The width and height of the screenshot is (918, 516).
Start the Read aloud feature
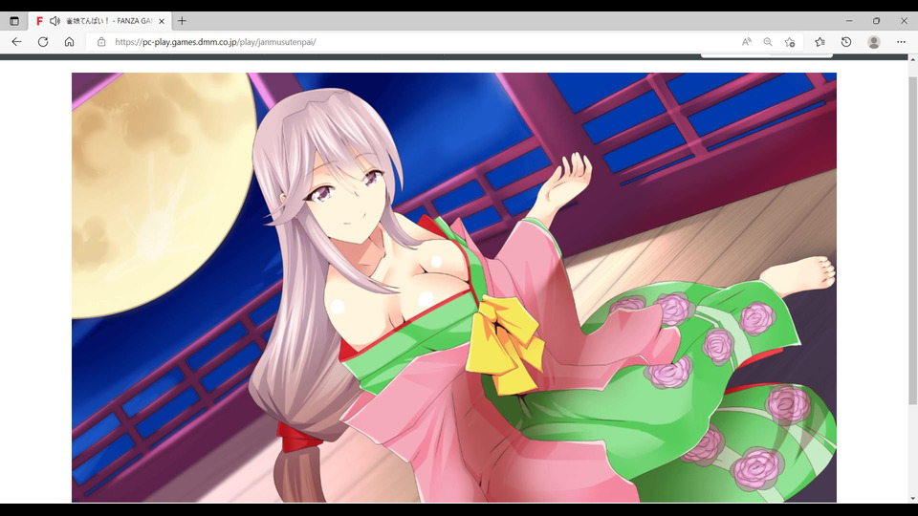(x=747, y=42)
